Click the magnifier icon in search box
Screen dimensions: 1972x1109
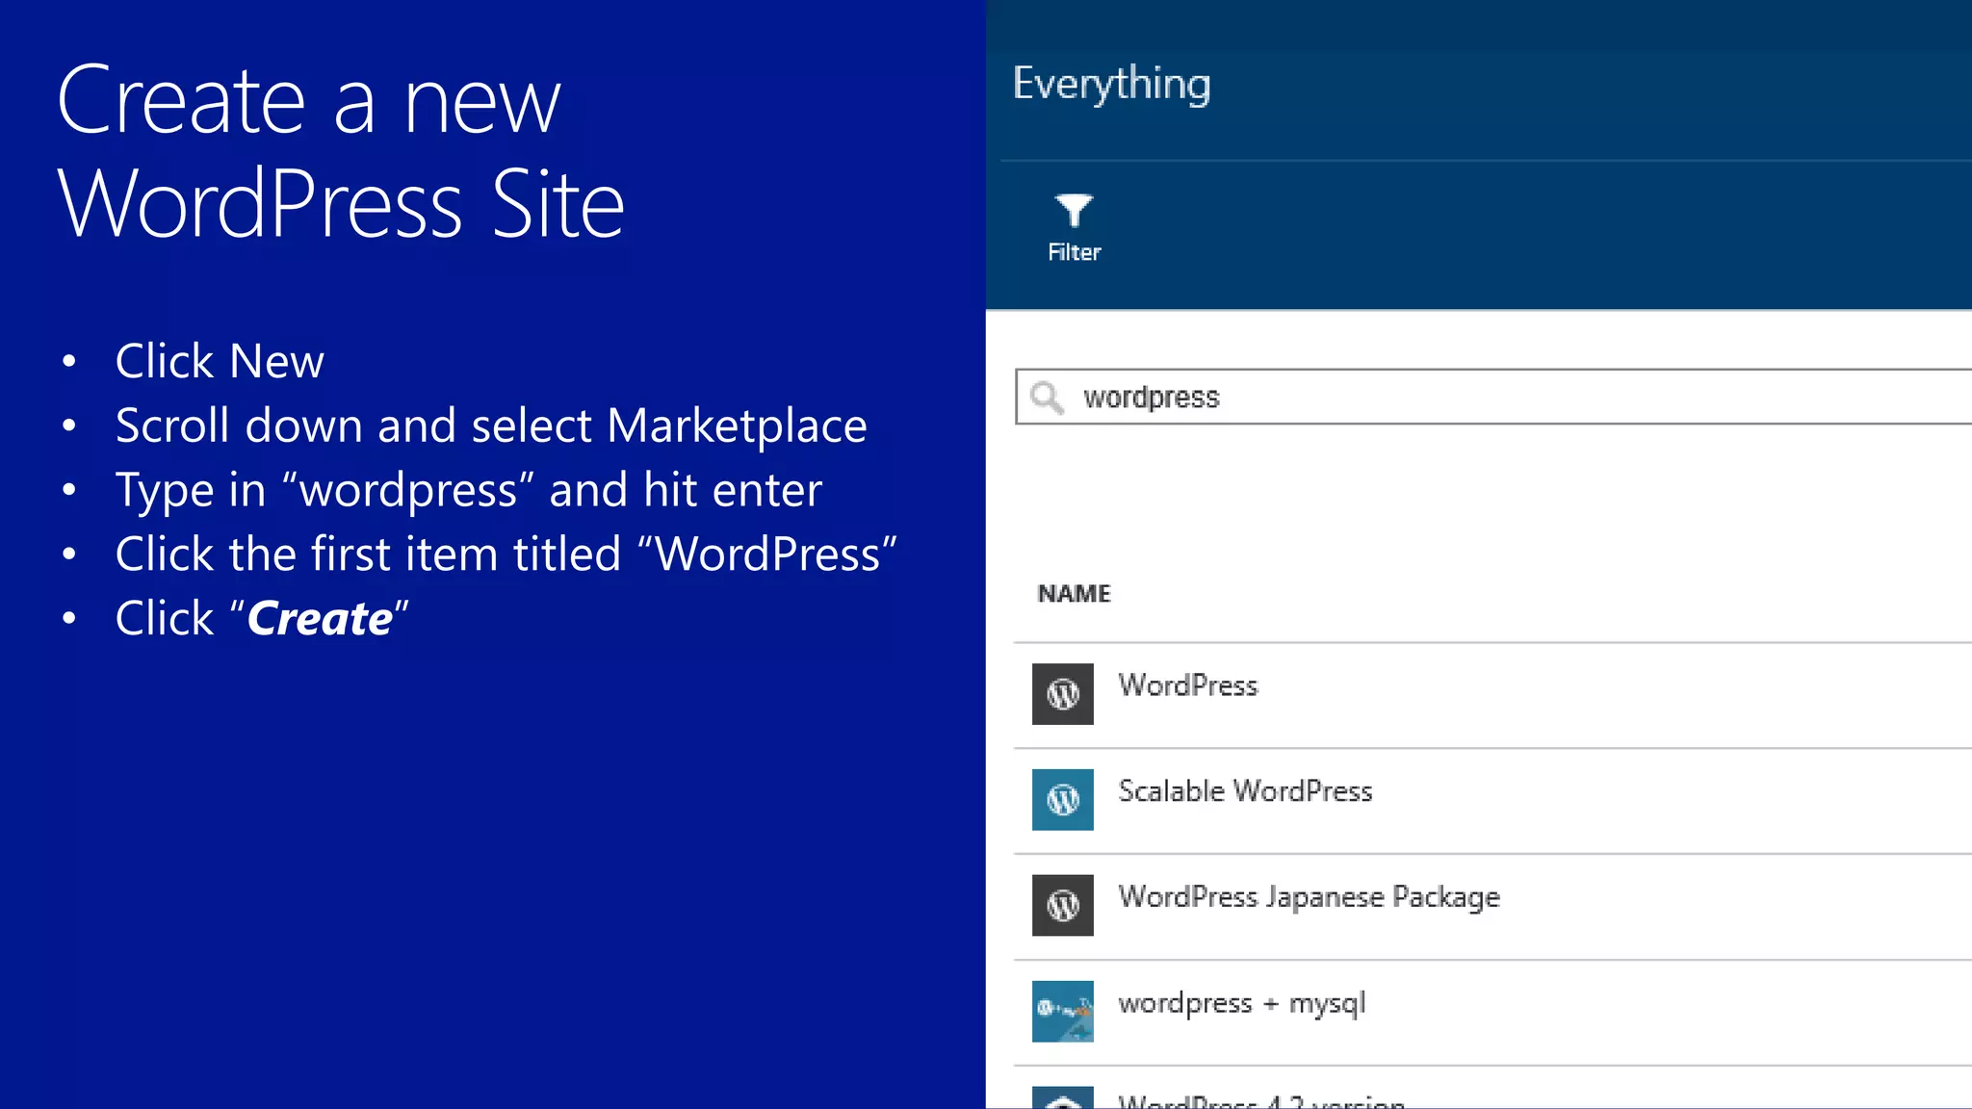[x=1046, y=397]
